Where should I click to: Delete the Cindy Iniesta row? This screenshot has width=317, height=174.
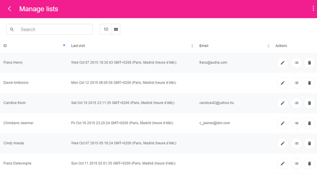coord(309,143)
